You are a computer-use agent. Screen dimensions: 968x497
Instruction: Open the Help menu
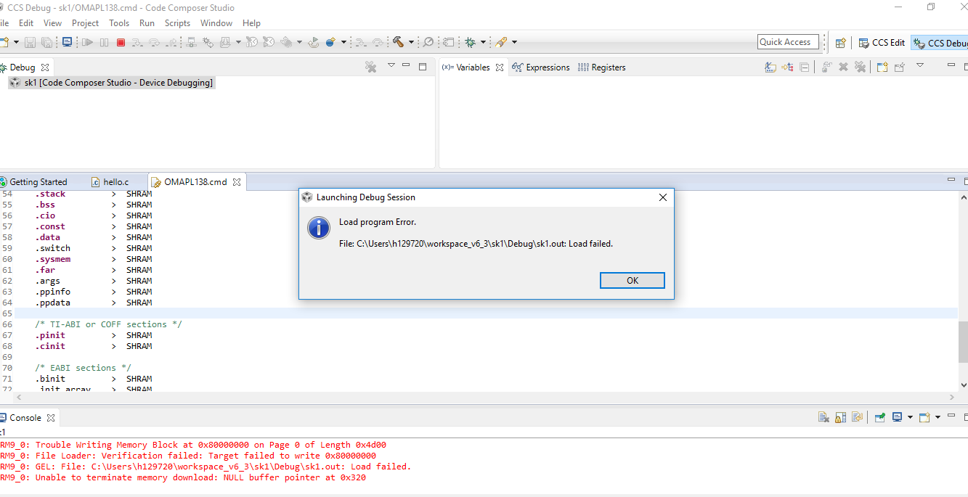(x=251, y=23)
